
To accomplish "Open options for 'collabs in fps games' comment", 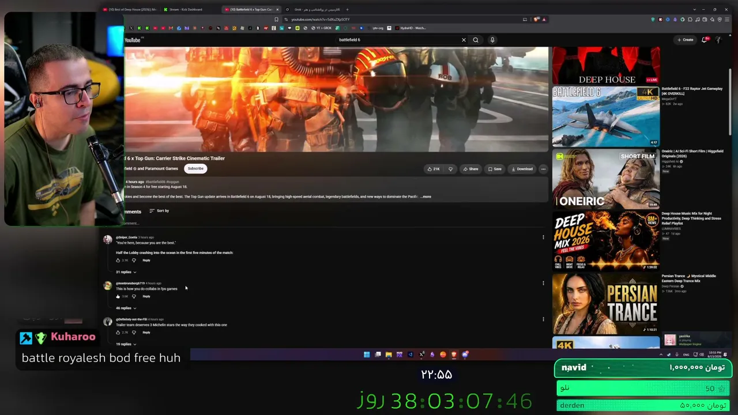I will coord(543,283).
